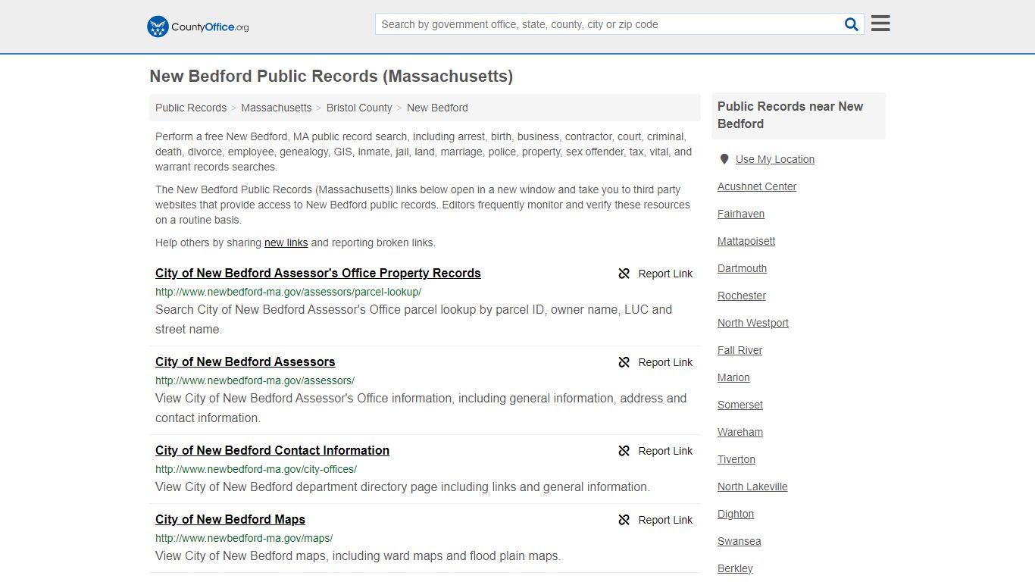This screenshot has width=1035, height=582.
Task: Click broken-link icon for Assessor's Office Property Records
Action: pos(624,274)
